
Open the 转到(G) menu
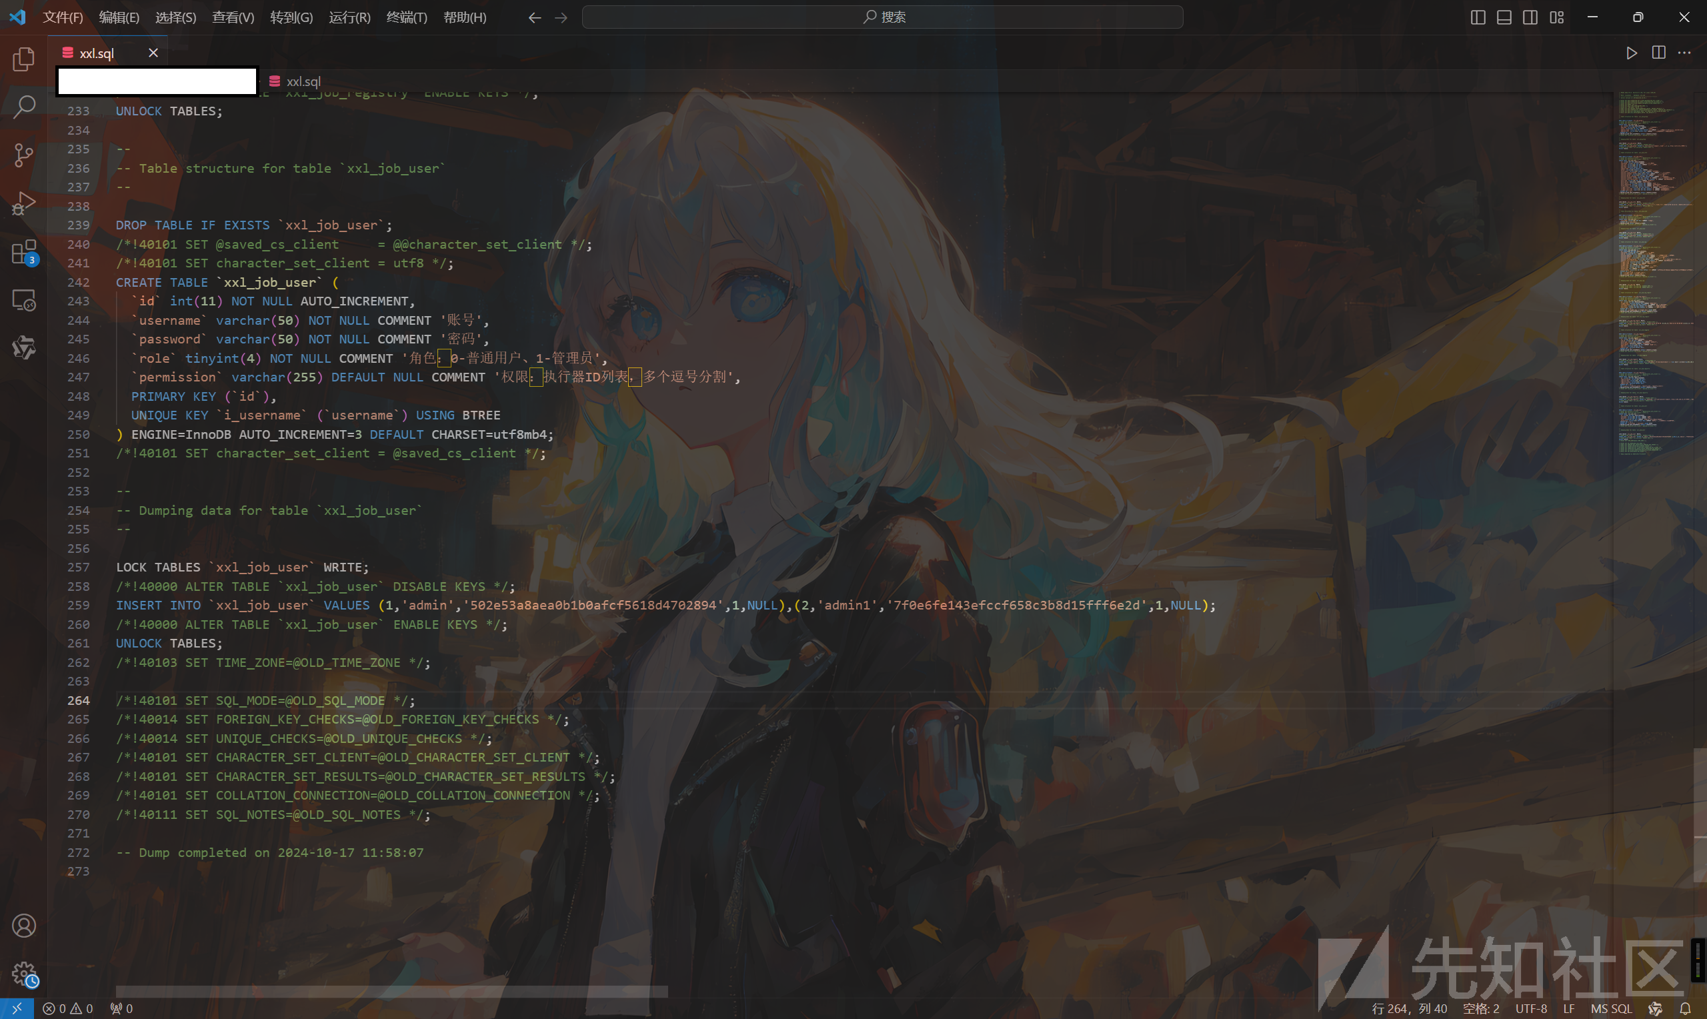point(291,17)
